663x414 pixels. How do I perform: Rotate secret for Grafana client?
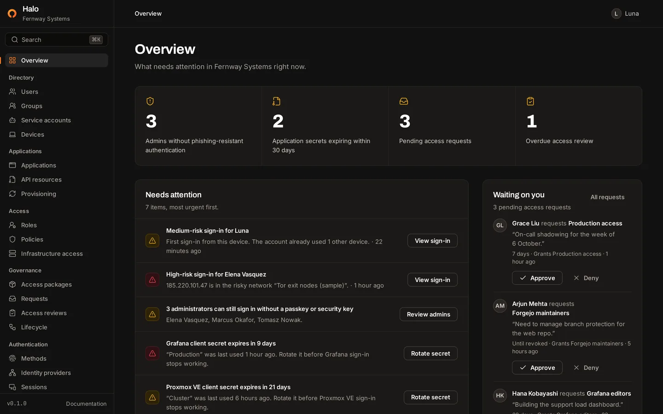click(x=430, y=353)
